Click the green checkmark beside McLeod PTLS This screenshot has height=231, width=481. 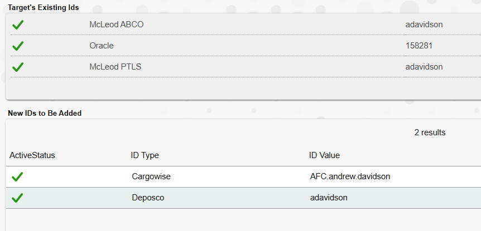pos(18,67)
